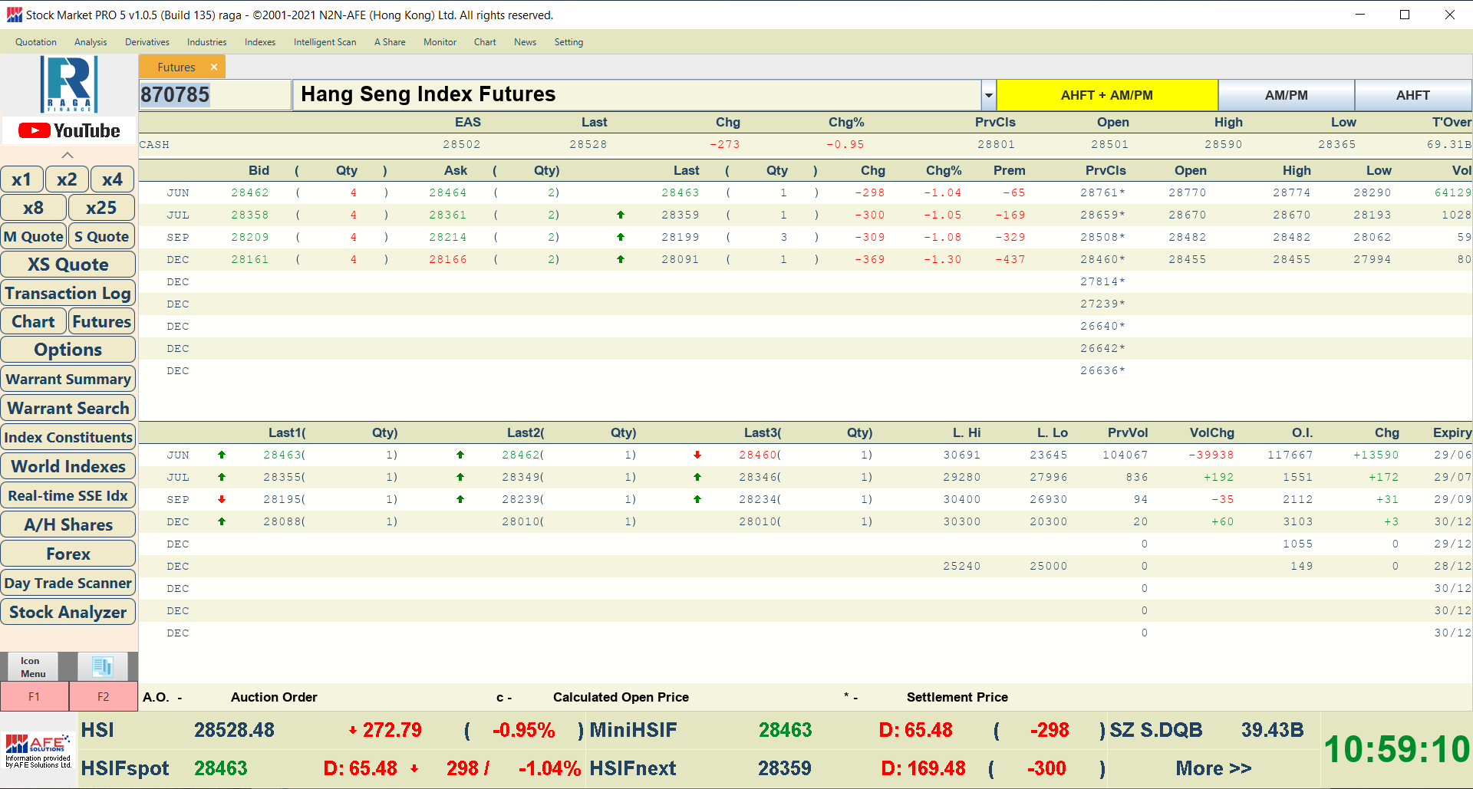The width and height of the screenshot is (1473, 789).
Task: Collapse sidebar using the up chevron
Action: (68, 156)
